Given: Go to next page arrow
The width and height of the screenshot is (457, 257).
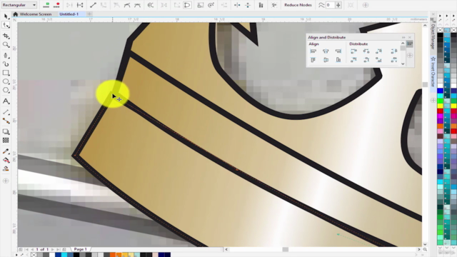Looking at the screenshot, I should pos(52,249).
